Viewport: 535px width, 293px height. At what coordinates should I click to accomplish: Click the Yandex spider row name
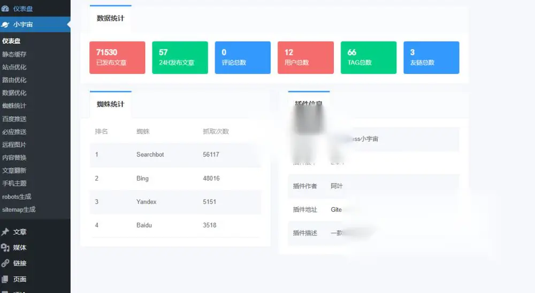(147, 202)
